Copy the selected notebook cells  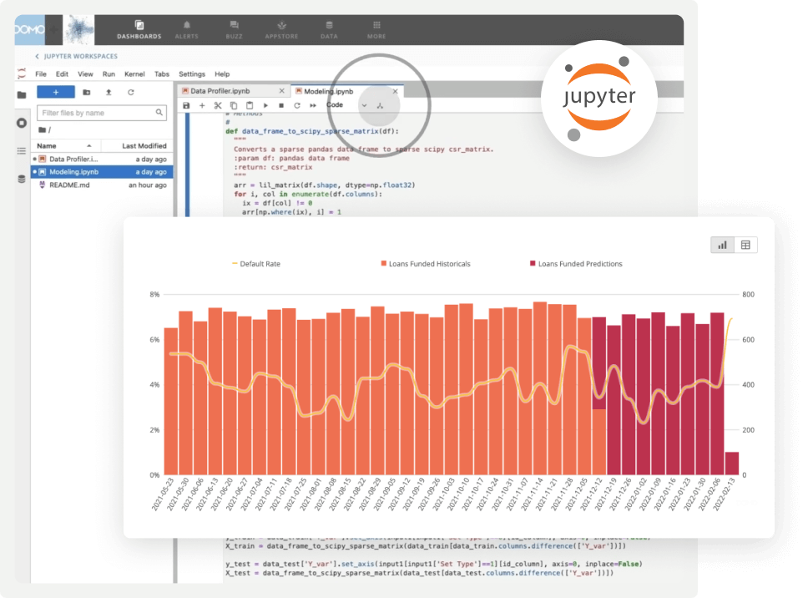[x=234, y=105]
